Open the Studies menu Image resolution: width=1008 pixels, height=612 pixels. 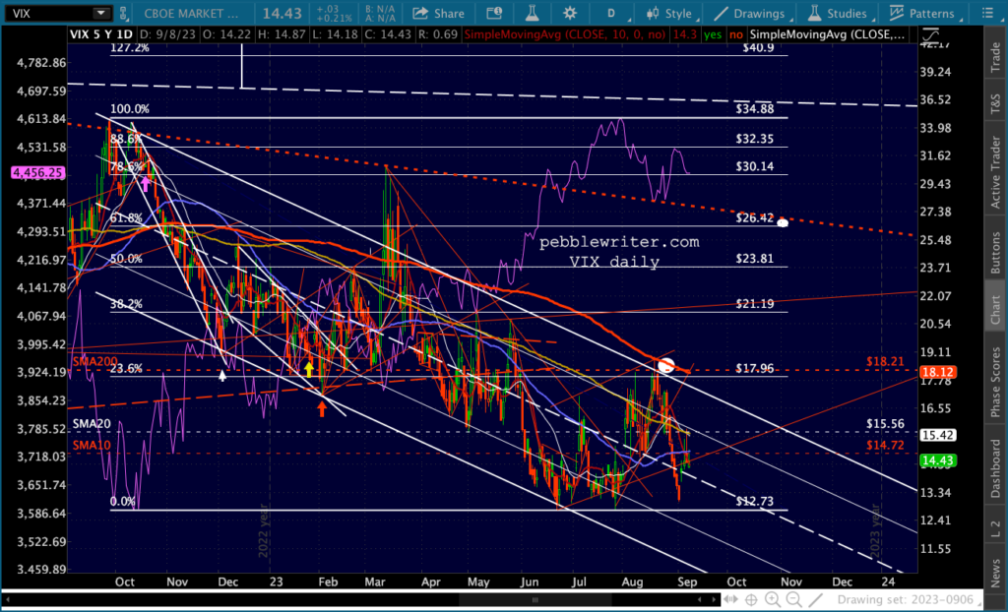tap(843, 13)
